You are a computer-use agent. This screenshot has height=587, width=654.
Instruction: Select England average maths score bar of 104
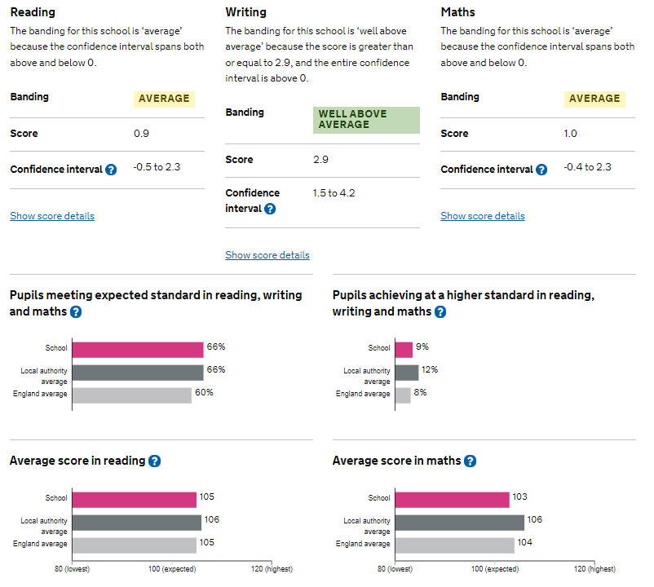click(455, 545)
